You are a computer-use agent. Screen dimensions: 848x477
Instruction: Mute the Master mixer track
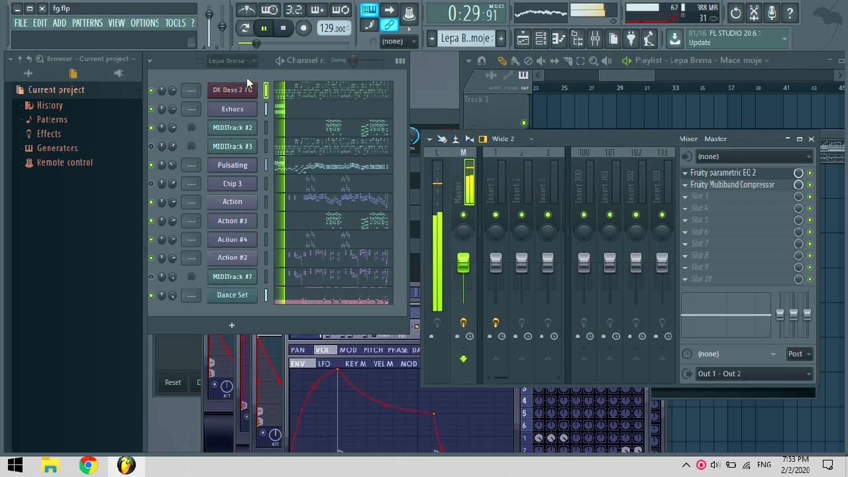pyautogui.click(x=463, y=215)
